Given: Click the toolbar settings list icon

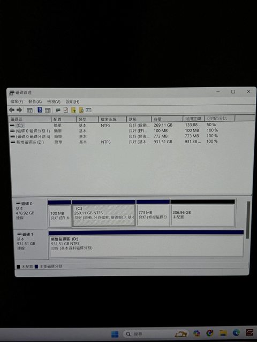Looking at the screenshot, I should 88,110.
